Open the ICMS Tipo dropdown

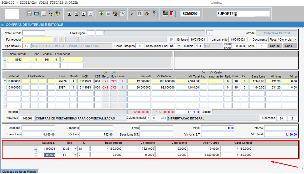[75, 149]
